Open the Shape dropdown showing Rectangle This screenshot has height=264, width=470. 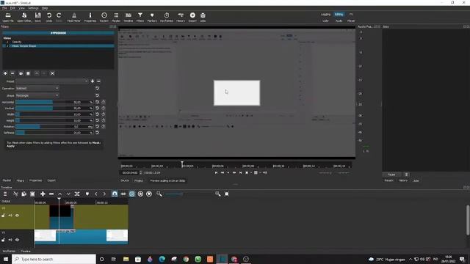[x=37, y=95]
